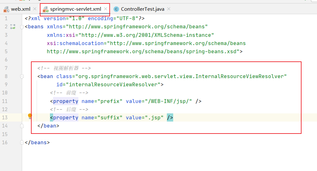Image resolution: width=317 pixels, height=171 pixels.
Task: Click the ControllerTest.java class icon
Action: (x=116, y=9)
